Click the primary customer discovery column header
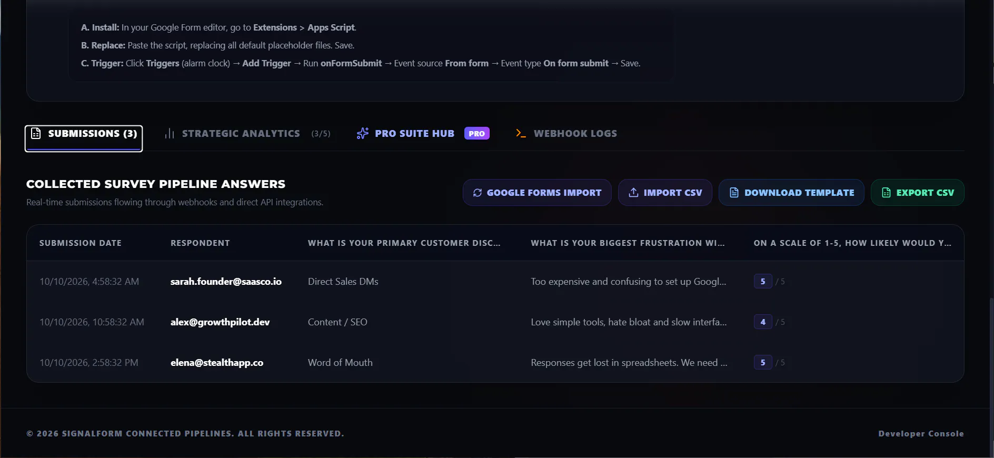This screenshot has height=458, width=994. (404, 243)
